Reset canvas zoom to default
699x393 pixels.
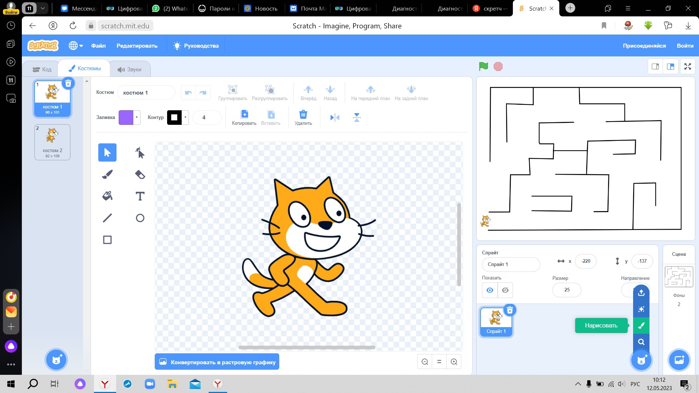point(439,362)
